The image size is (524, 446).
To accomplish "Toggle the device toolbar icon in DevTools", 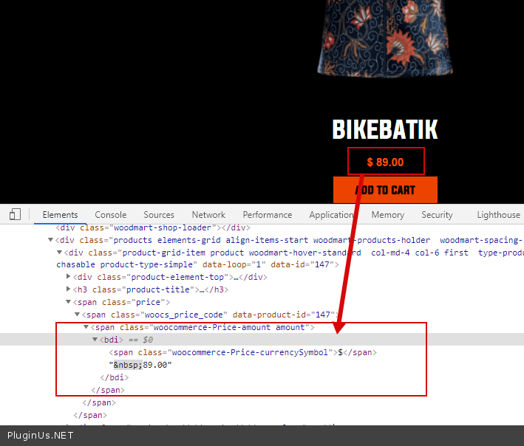I will tap(15, 215).
